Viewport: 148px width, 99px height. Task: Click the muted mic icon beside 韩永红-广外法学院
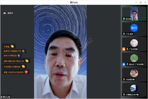tap(127, 64)
